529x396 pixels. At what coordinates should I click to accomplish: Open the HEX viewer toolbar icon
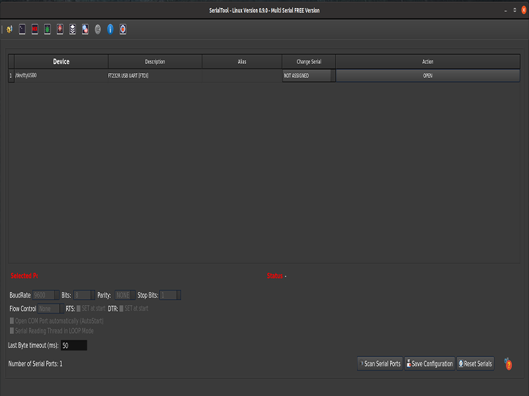point(36,29)
